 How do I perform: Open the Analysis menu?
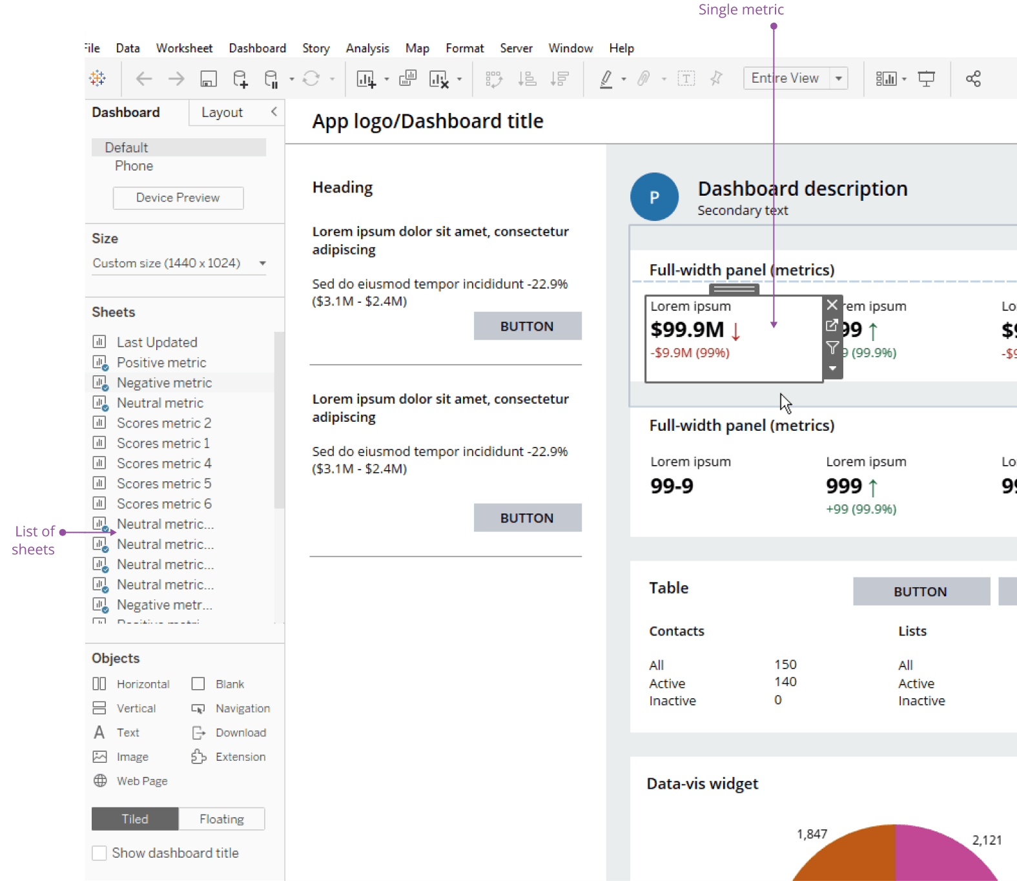[x=367, y=48]
